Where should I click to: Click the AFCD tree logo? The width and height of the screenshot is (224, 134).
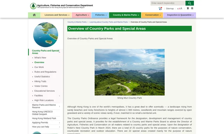pyautogui.click(x=33, y=6)
